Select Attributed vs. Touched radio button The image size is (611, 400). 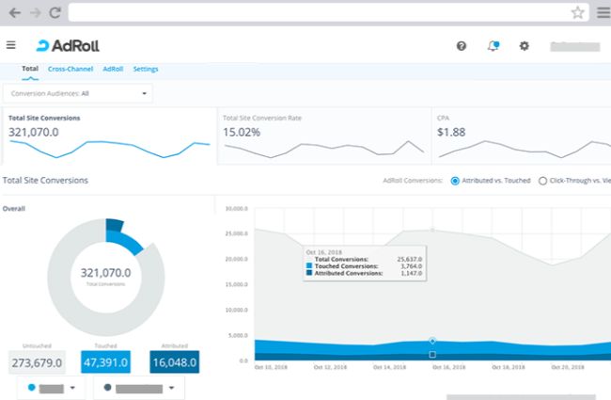click(x=455, y=180)
